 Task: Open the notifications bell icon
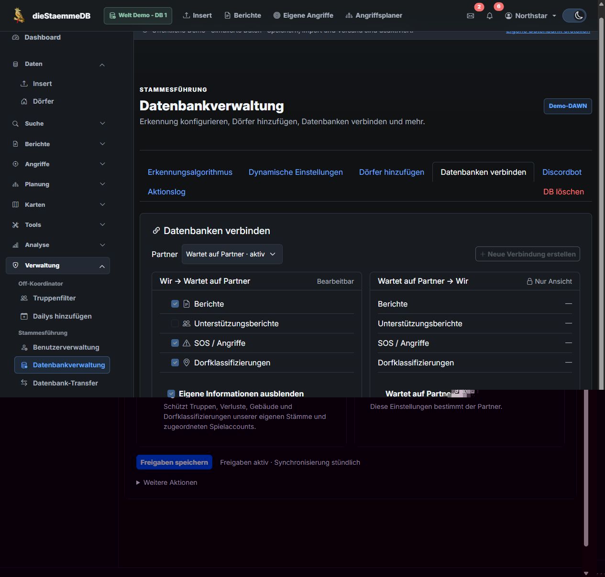point(490,16)
